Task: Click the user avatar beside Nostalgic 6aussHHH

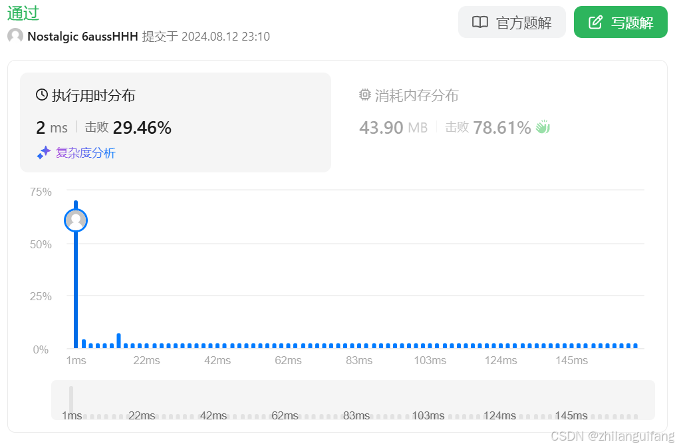Action: point(15,36)
